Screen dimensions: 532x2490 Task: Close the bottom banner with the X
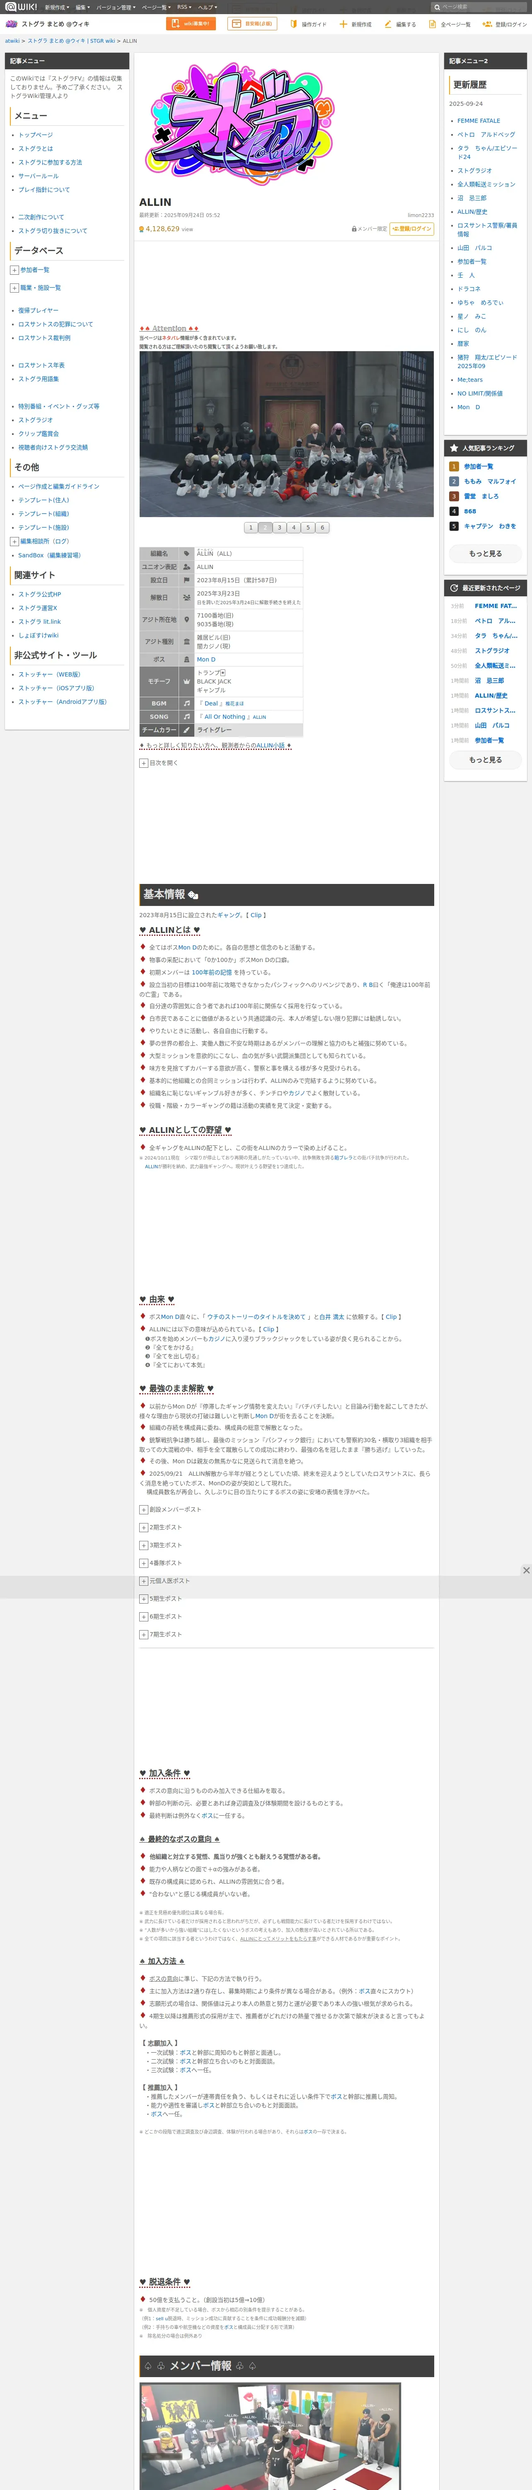526,1571
